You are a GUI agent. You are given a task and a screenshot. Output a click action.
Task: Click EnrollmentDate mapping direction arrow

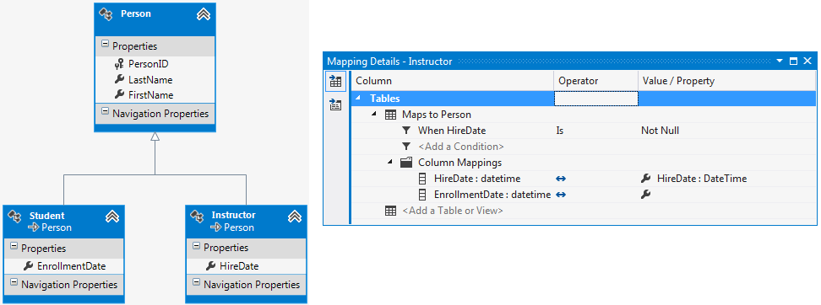click(561, 195)
